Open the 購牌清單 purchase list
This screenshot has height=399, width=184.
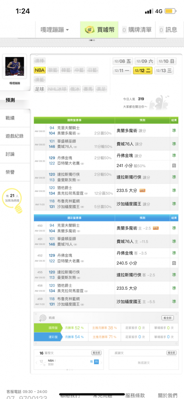click(137, 30)
